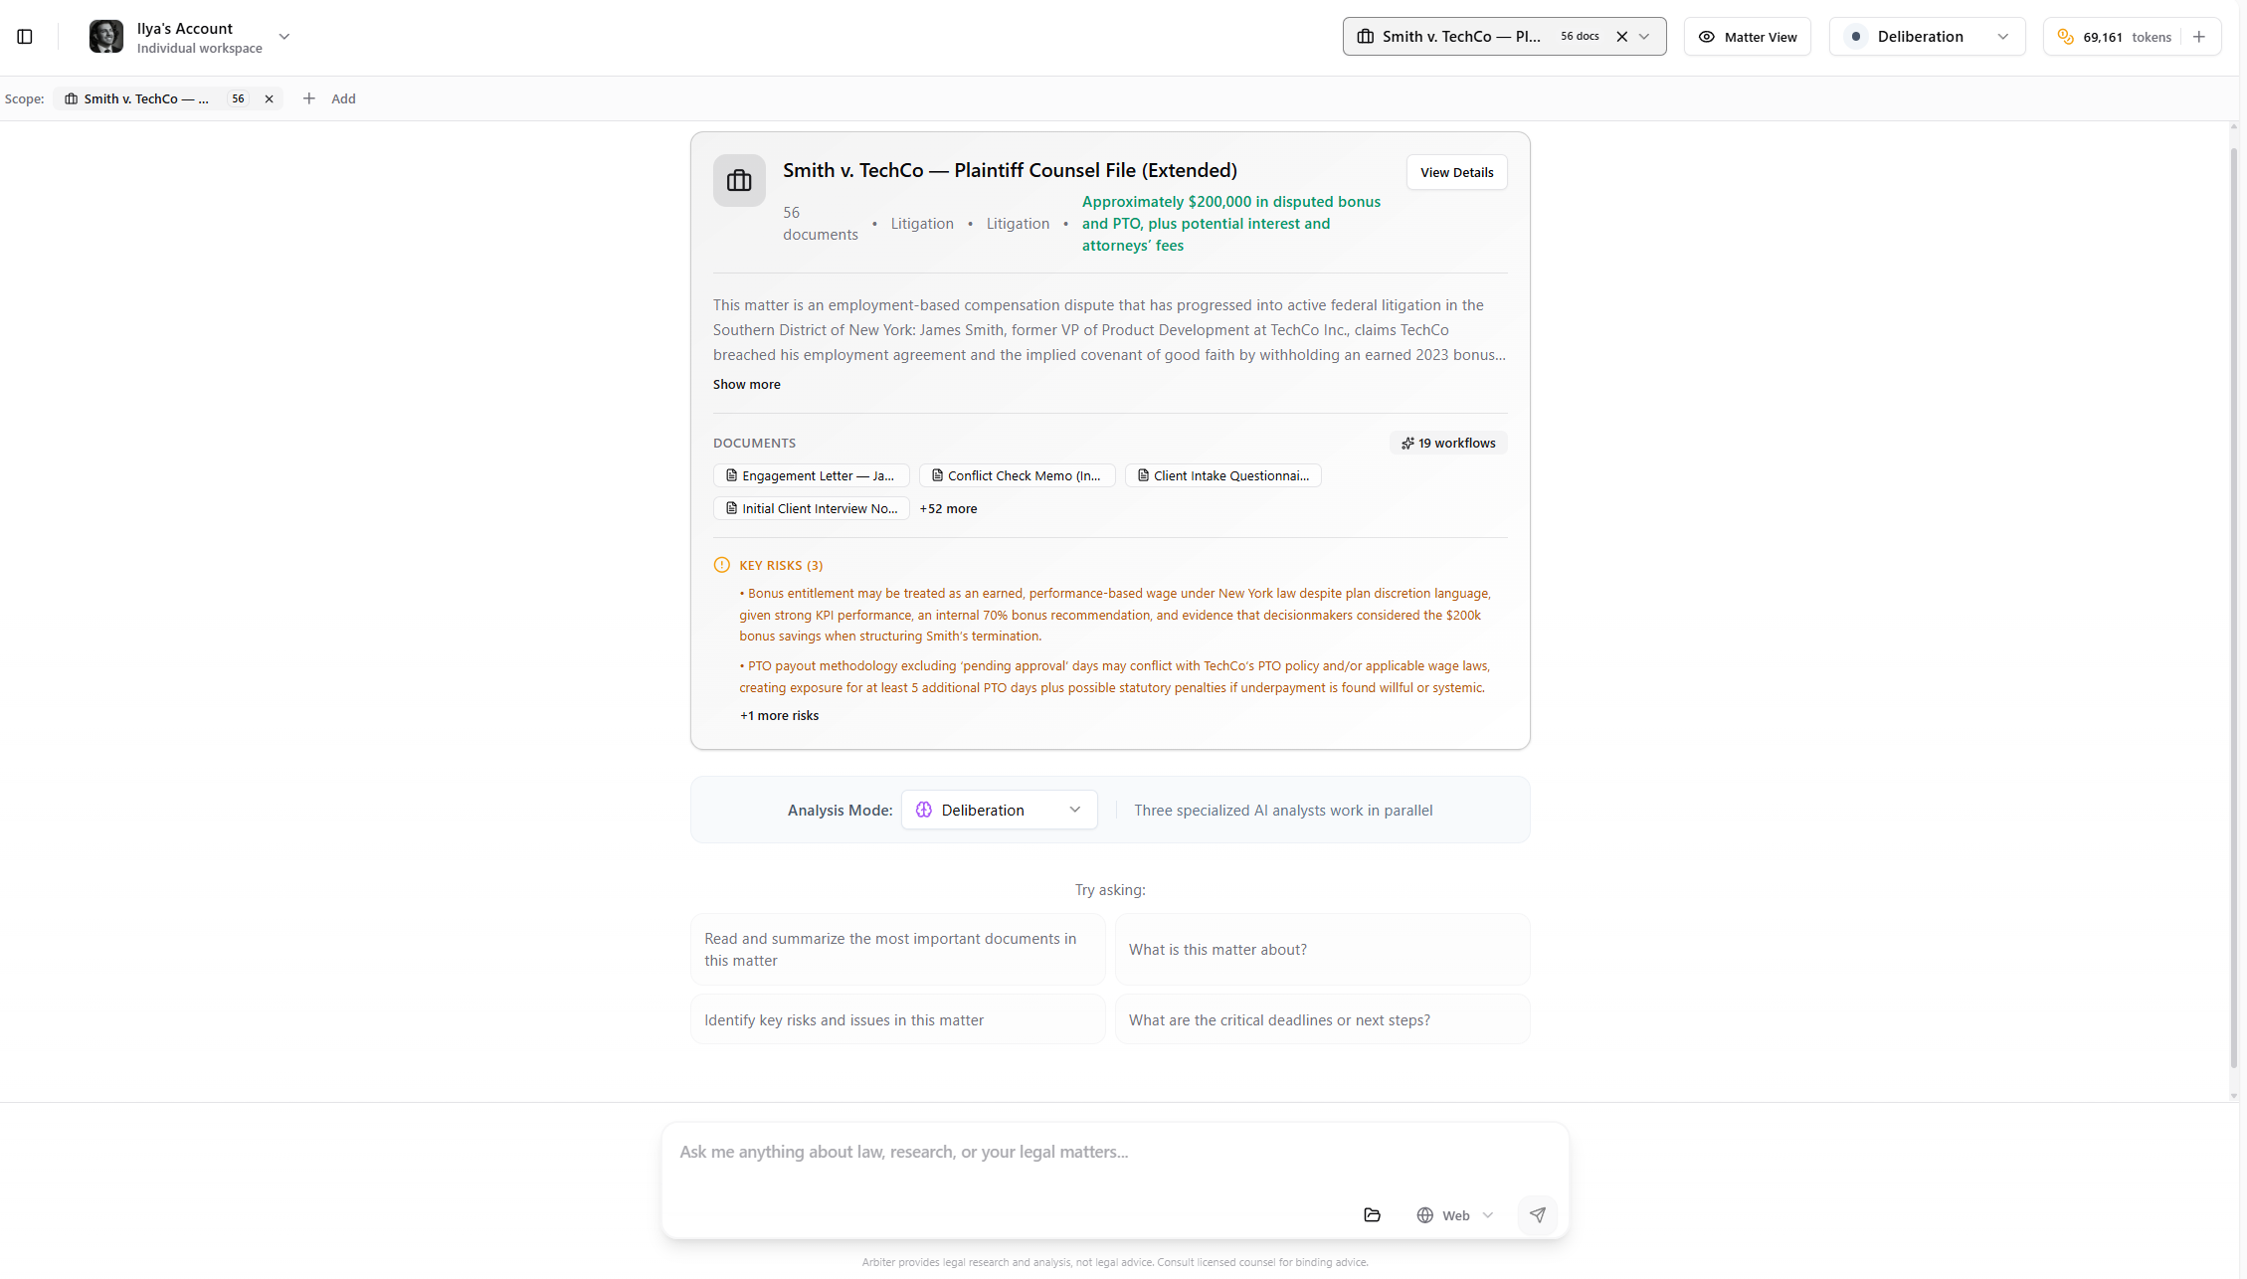Expand the chevron next to Ilya's Account
This screenshot has width=2247, height=1279.
(283, 36)
